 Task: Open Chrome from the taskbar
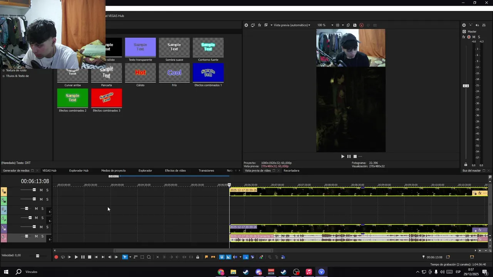coord(221,272)
